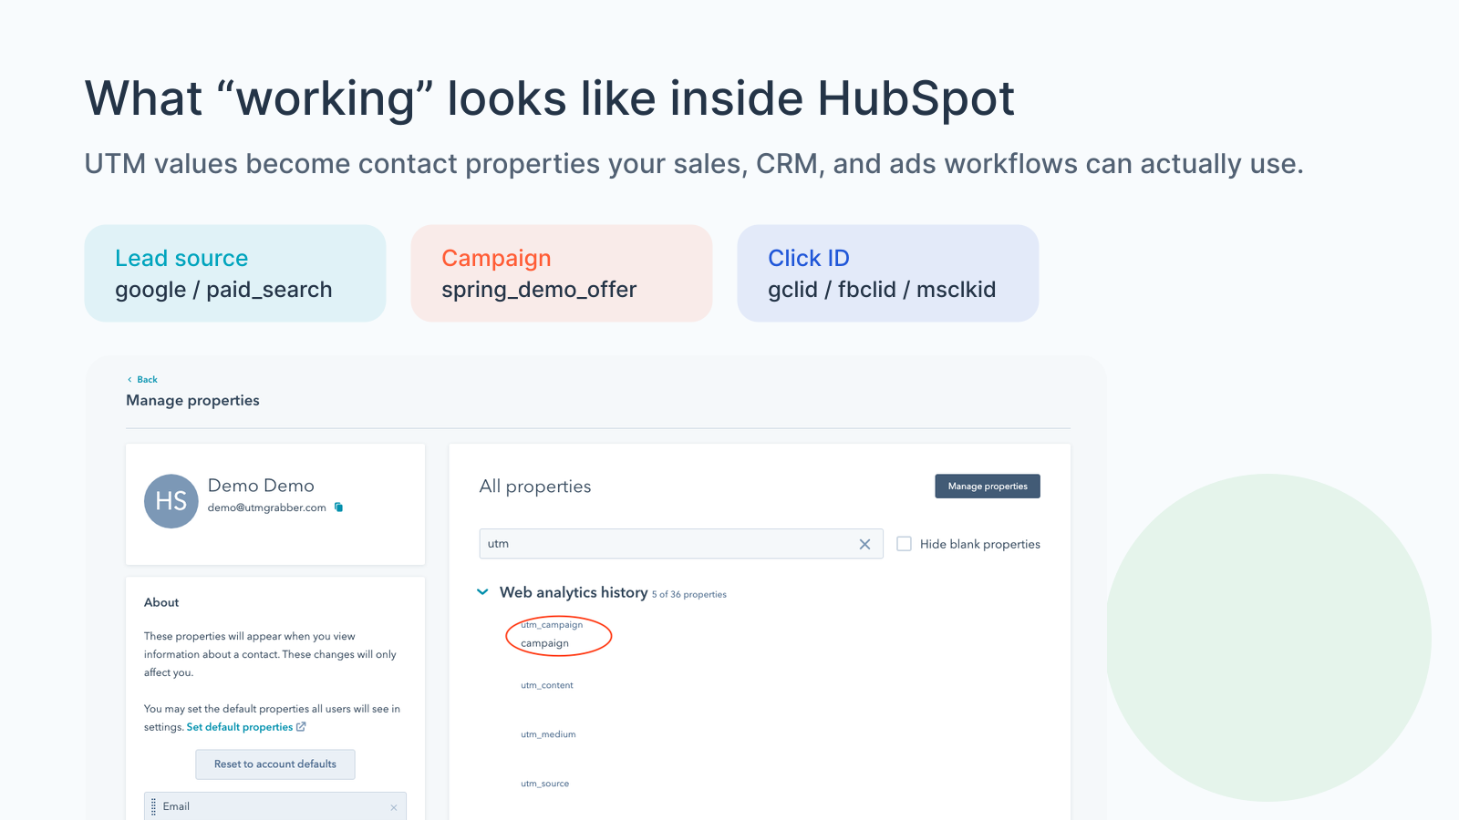Click the Campaign spring_demo_offer card
Screen dimensions: 1459x820
pyautogui.click(x=562, y=273)
